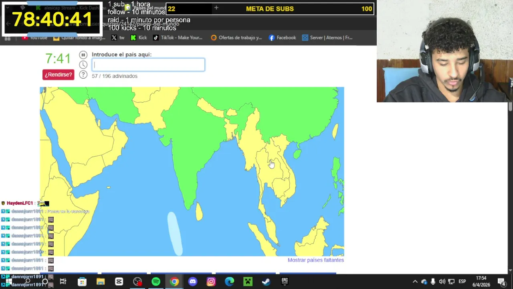Open the network icon in system tray

click(x=451, y=282)
